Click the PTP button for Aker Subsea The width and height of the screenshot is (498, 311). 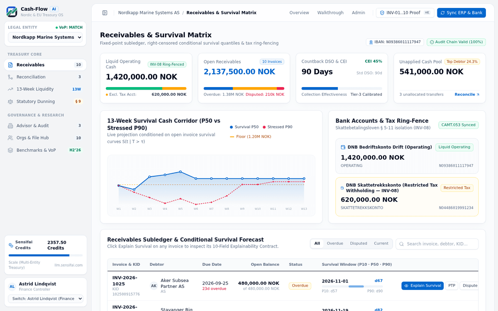click(x=452, y=286)
